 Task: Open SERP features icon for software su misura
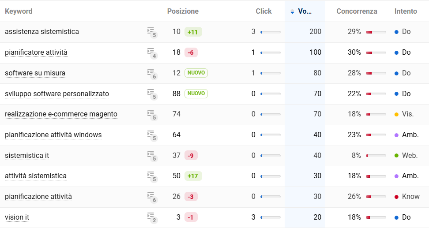tap(152, 74)
